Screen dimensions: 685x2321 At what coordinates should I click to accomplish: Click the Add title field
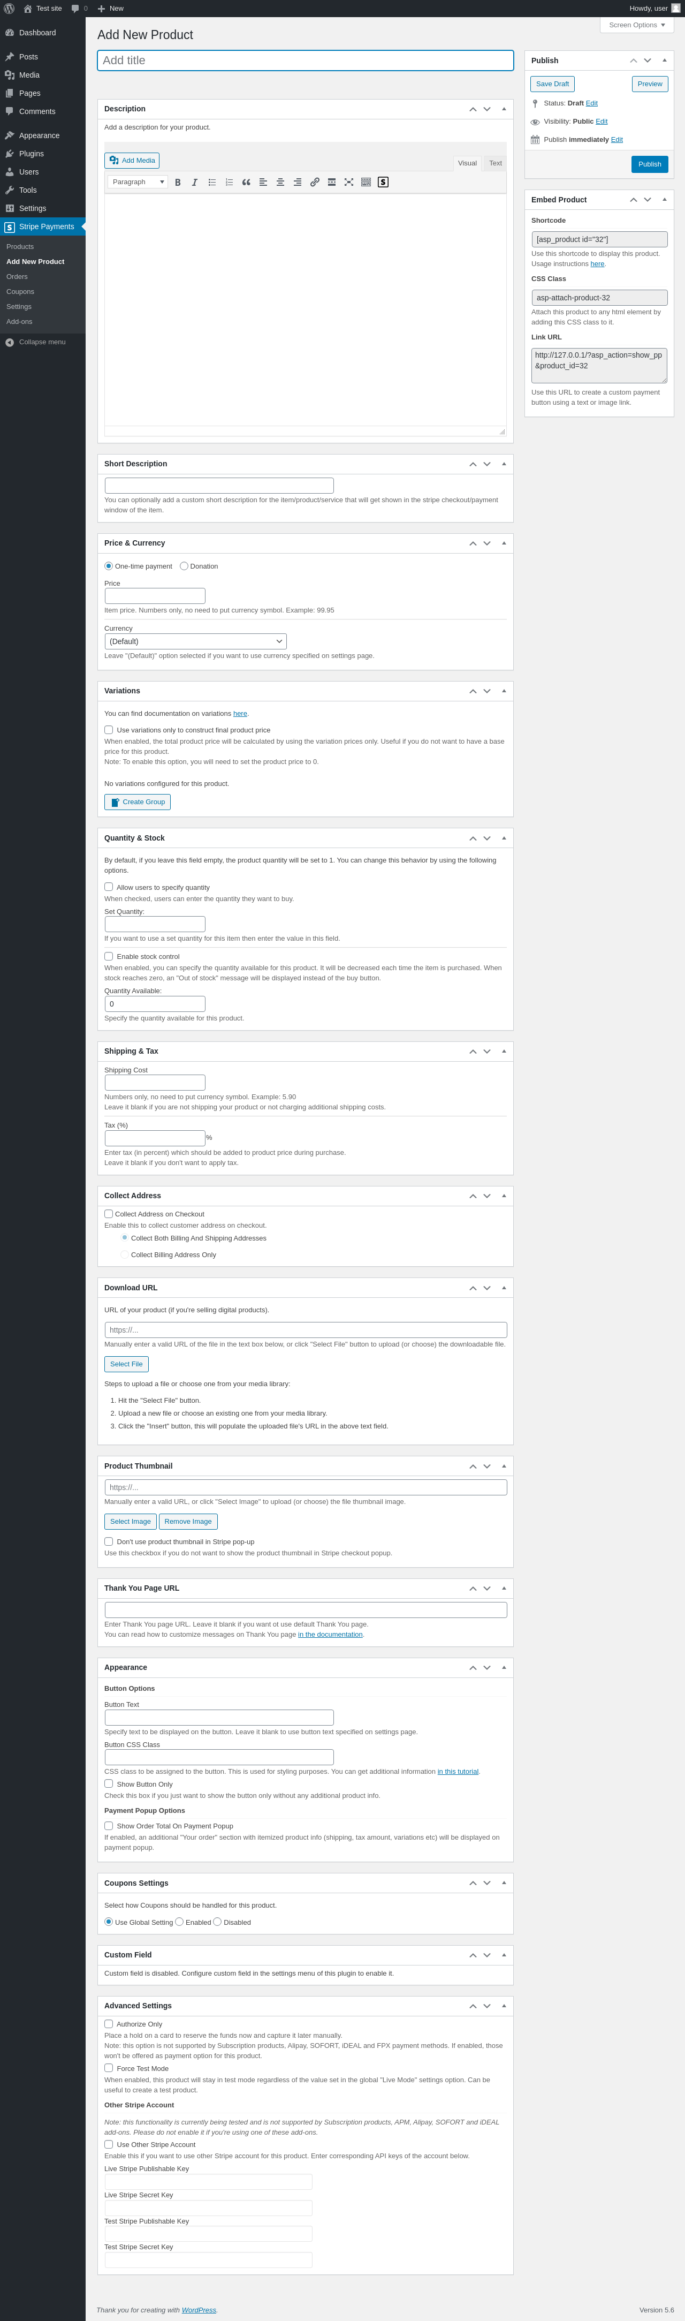pyautogui.click(x=305, y=61)
